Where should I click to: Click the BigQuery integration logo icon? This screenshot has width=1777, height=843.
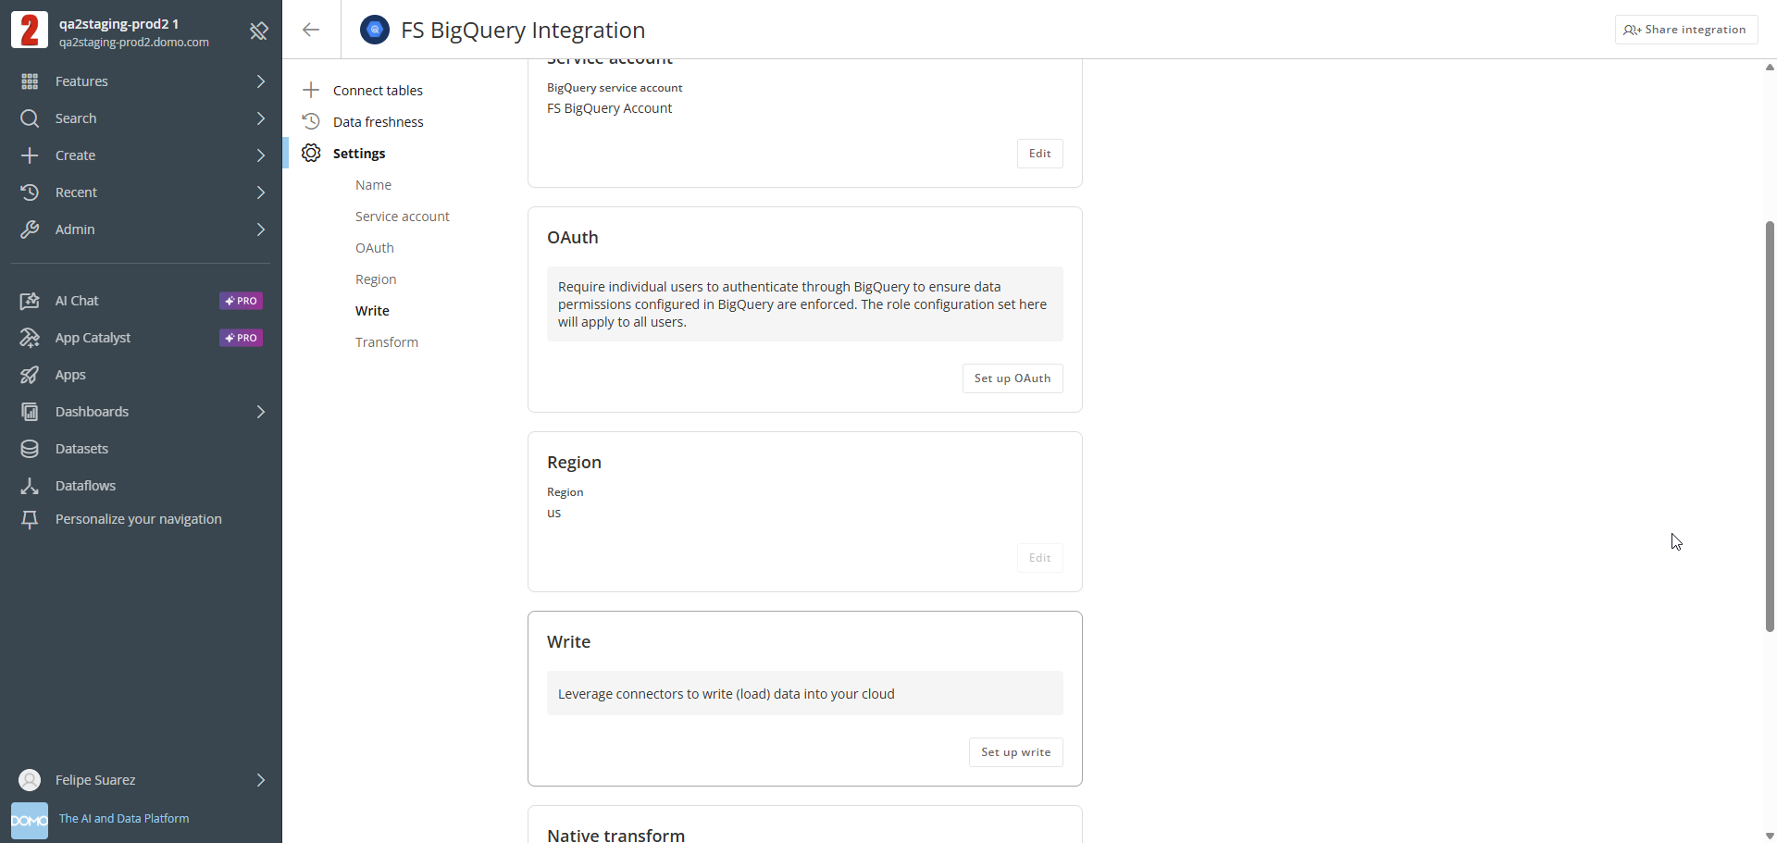[375, 30]
